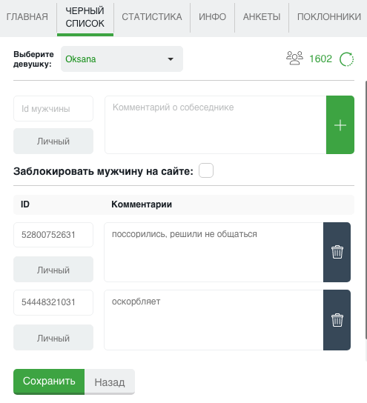Toggle the Личный button under Id мужчины
The height and width of the screenshot is (403, 367).
coord(53,141)
